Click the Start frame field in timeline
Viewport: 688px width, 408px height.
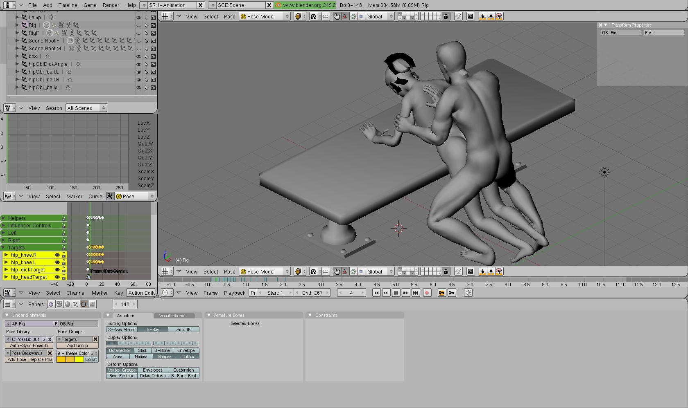pos(276,293)
